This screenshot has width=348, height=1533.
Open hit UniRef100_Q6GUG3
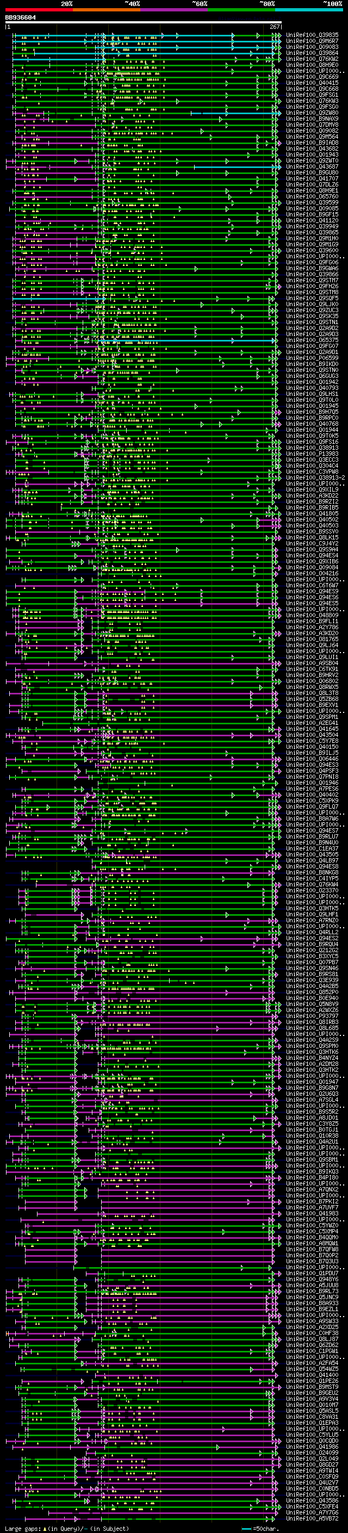(312, 376)
